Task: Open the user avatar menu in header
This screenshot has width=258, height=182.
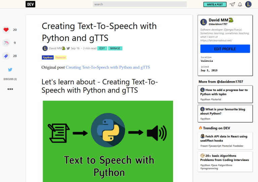Action: pyautogui.click(x=248, y=4)
